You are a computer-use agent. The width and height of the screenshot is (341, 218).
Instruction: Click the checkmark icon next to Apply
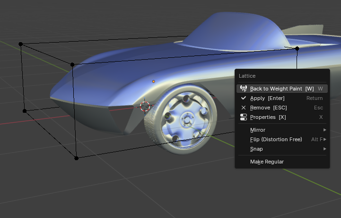point(244,98)
